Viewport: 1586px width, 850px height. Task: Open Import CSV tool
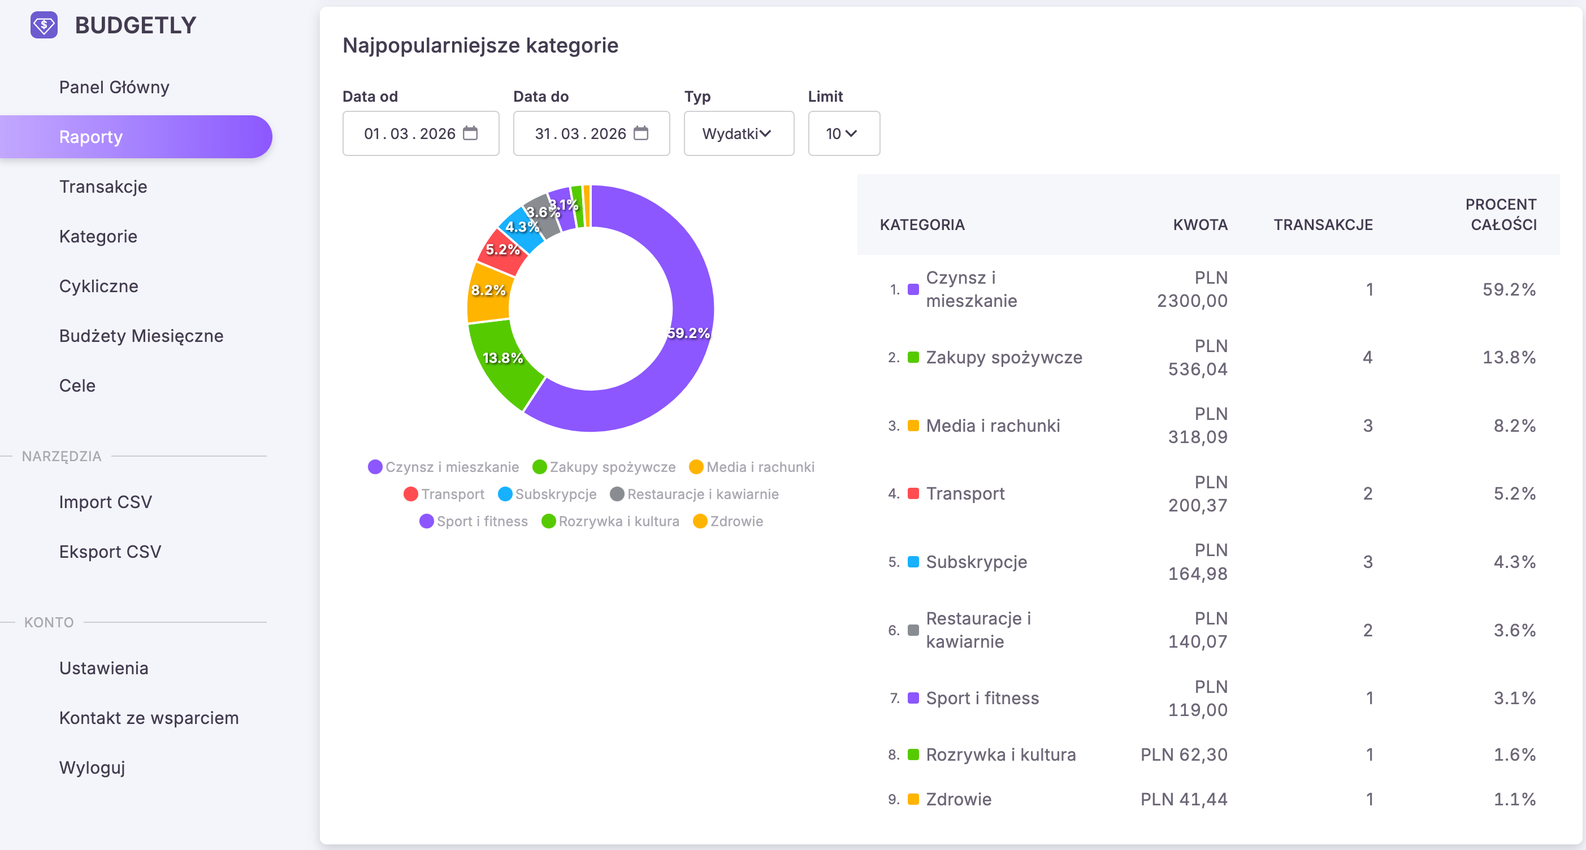click(105, 502)
